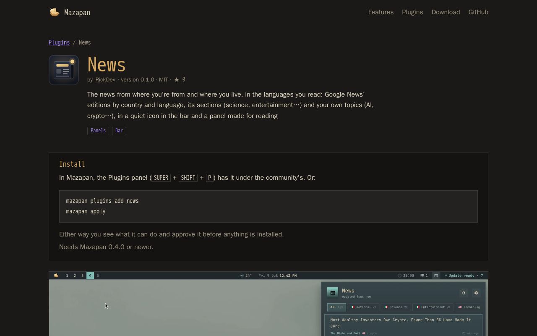Click the weather 24° widget in the preview bar
Image resolution: width=537 pixels, height=336 pixels.
pos(246,276)
